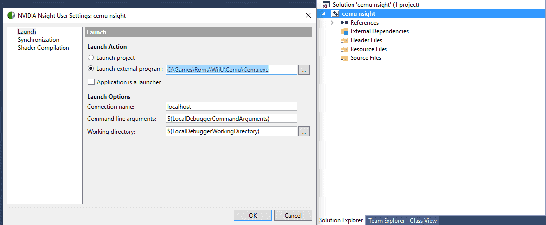
Task: Select the Launch project radio button
Action: click(91, 58)
